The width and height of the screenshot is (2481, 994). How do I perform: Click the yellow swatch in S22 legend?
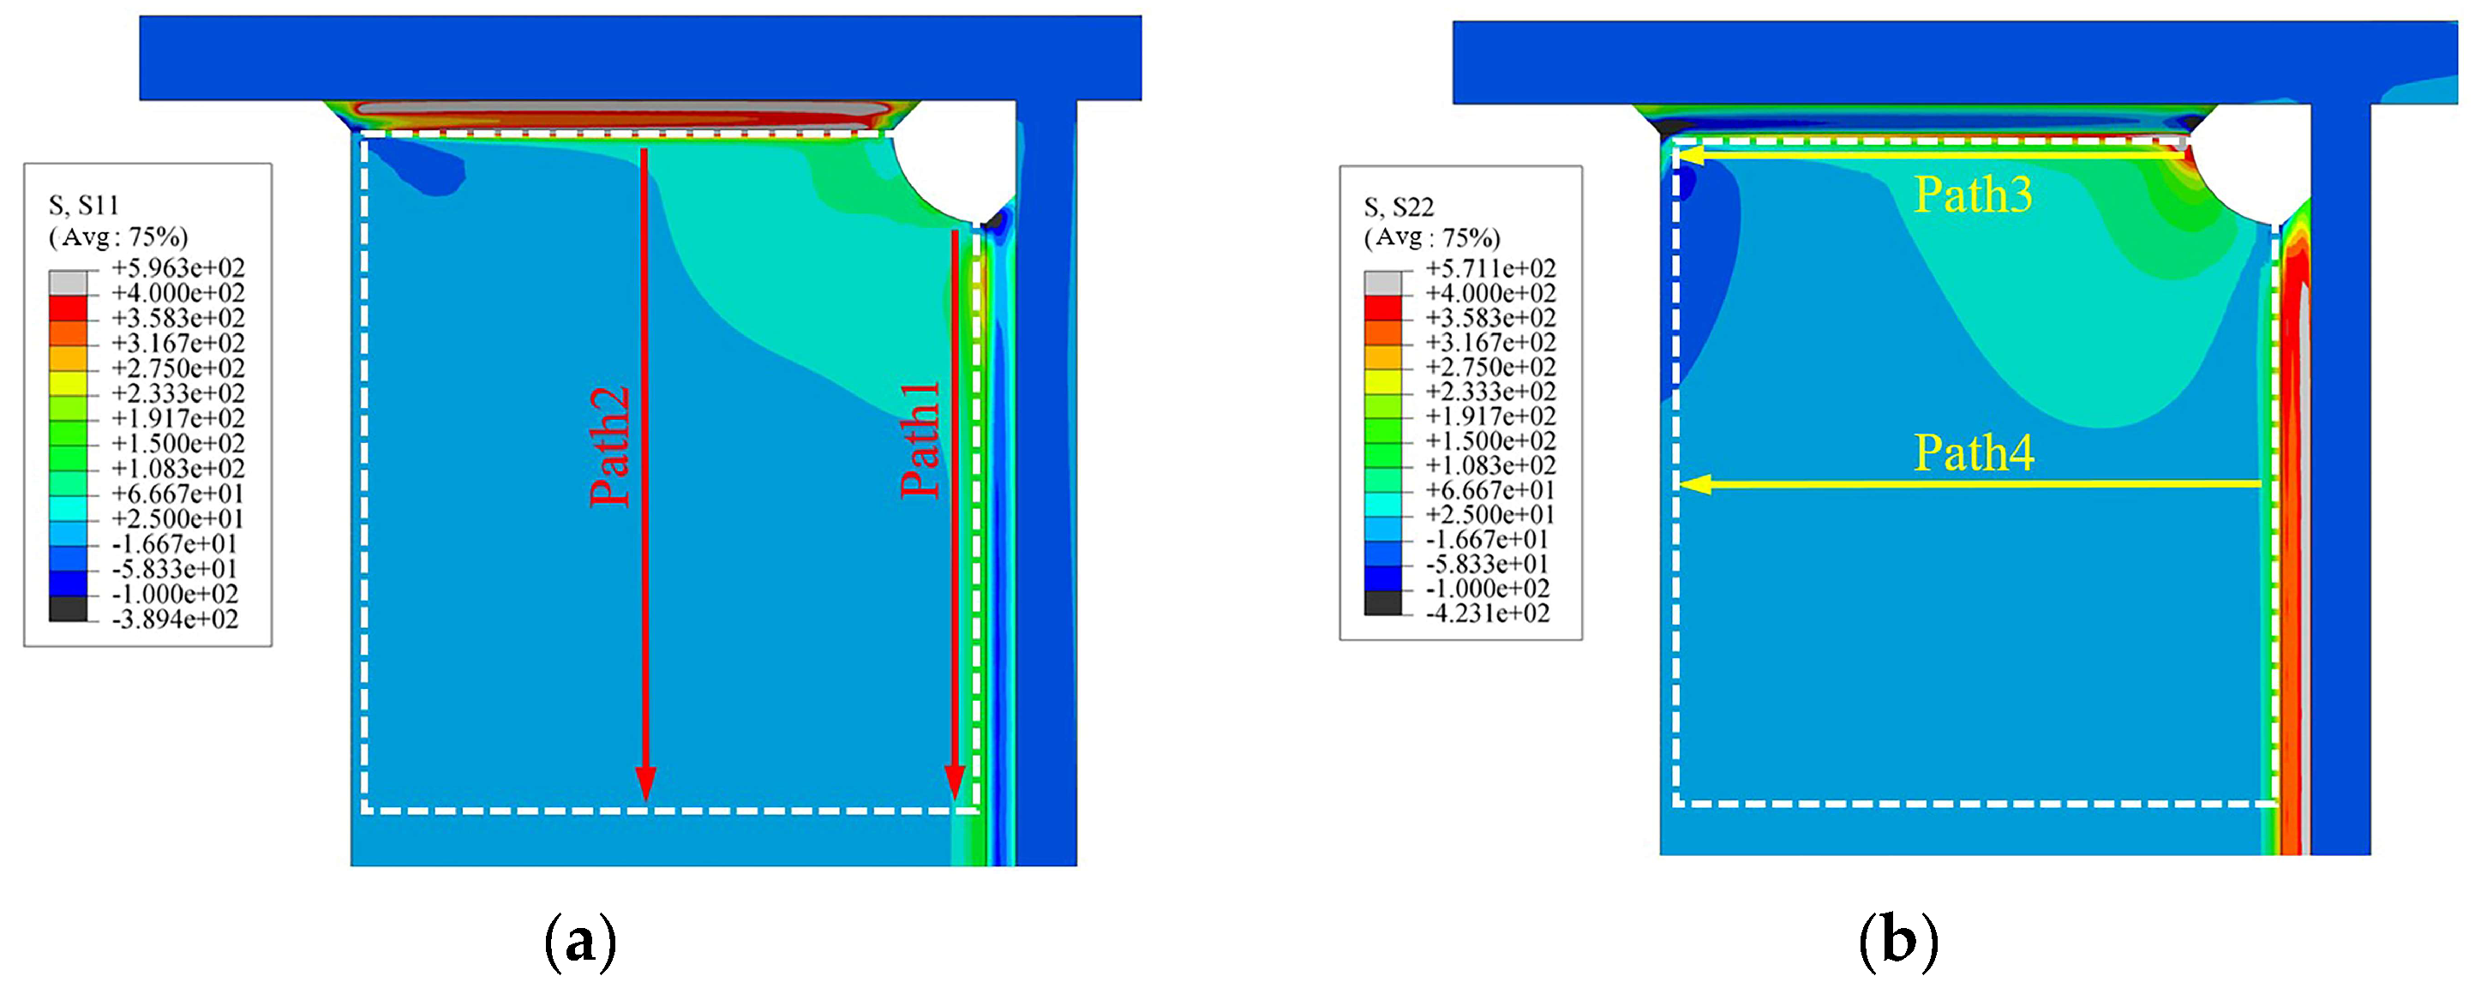(1382, 381)
